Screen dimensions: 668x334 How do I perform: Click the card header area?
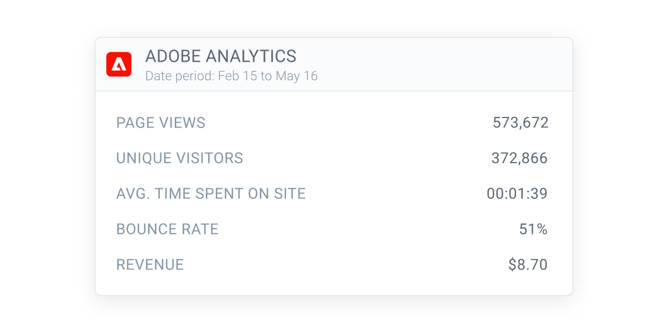(x=334, y=63)
